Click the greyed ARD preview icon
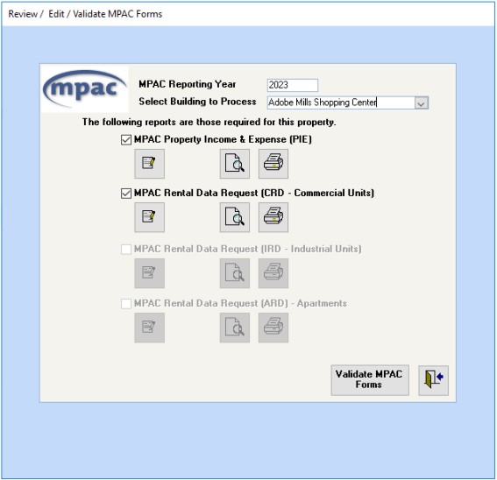497x480 pixels. [235, 328]
